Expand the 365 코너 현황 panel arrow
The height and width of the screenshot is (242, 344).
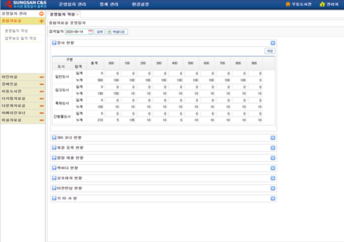pyautogui.click(x=272, y=138)
